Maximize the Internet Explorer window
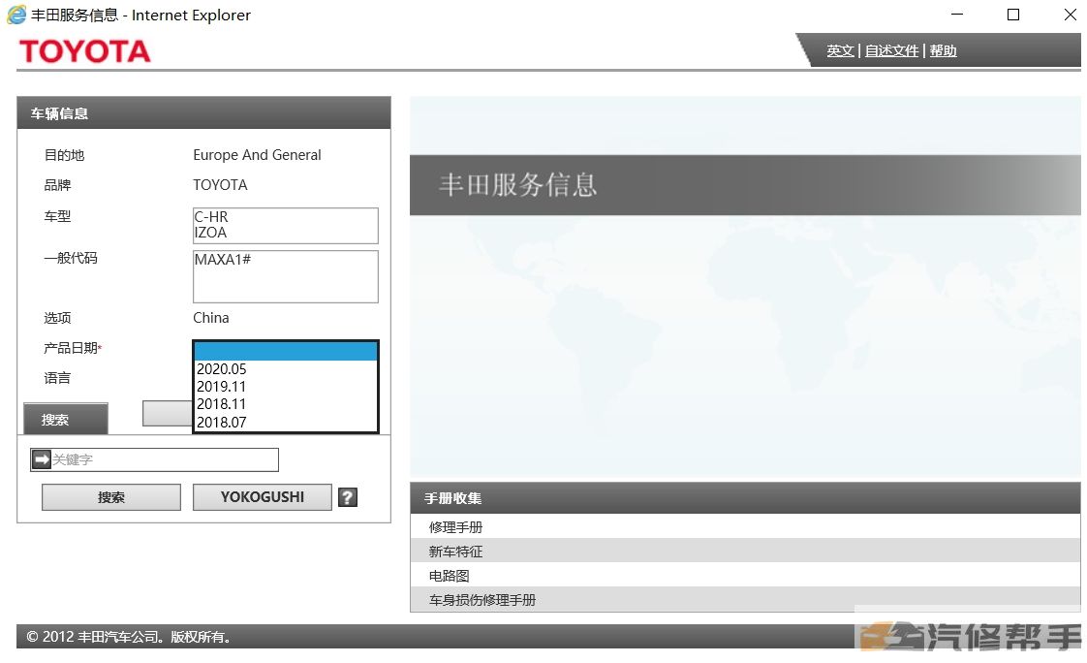1087x663 pixels. (1012, 15)
